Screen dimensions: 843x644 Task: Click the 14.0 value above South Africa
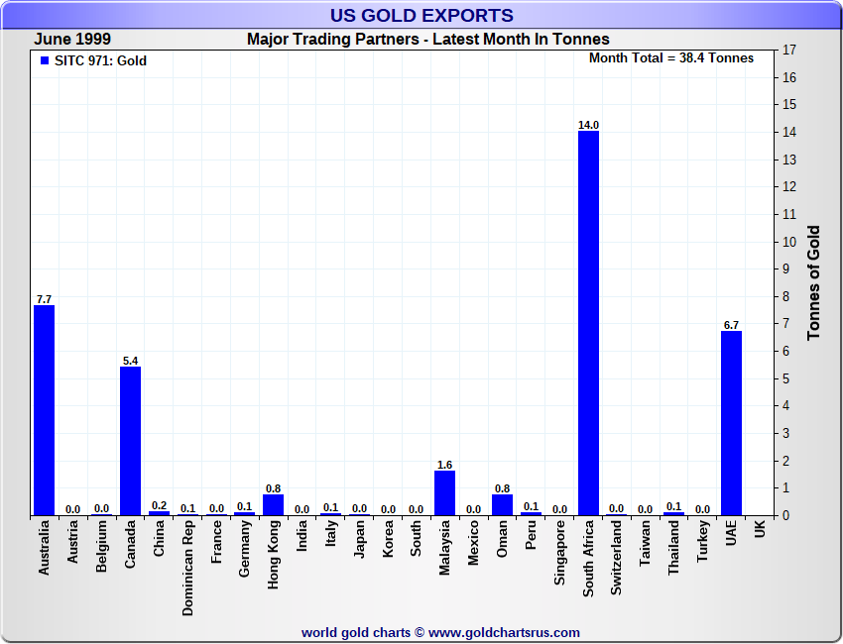(588, 125)
